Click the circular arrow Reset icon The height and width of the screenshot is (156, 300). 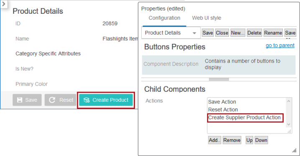pos(52,100)
